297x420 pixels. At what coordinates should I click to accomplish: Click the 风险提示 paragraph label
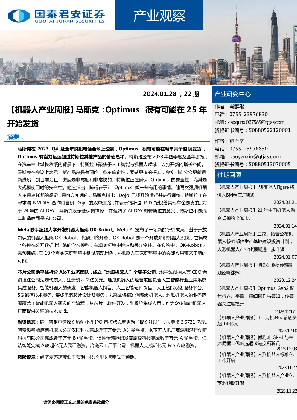28,357
